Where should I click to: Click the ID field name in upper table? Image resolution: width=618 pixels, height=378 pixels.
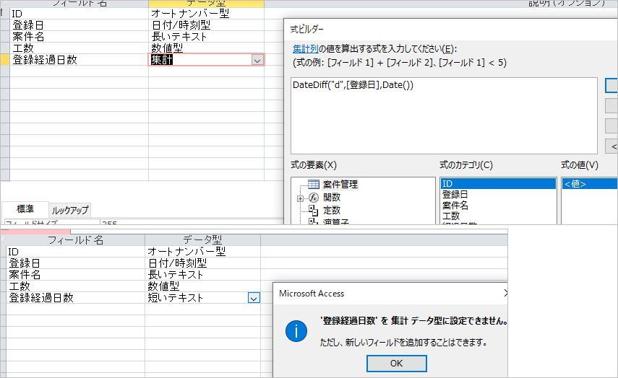(79, 14)
